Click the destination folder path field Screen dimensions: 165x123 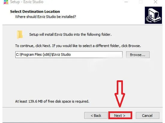(x=69, y=55)
